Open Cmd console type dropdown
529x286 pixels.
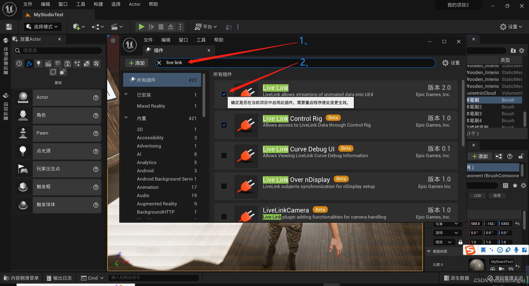pos(92,278)
